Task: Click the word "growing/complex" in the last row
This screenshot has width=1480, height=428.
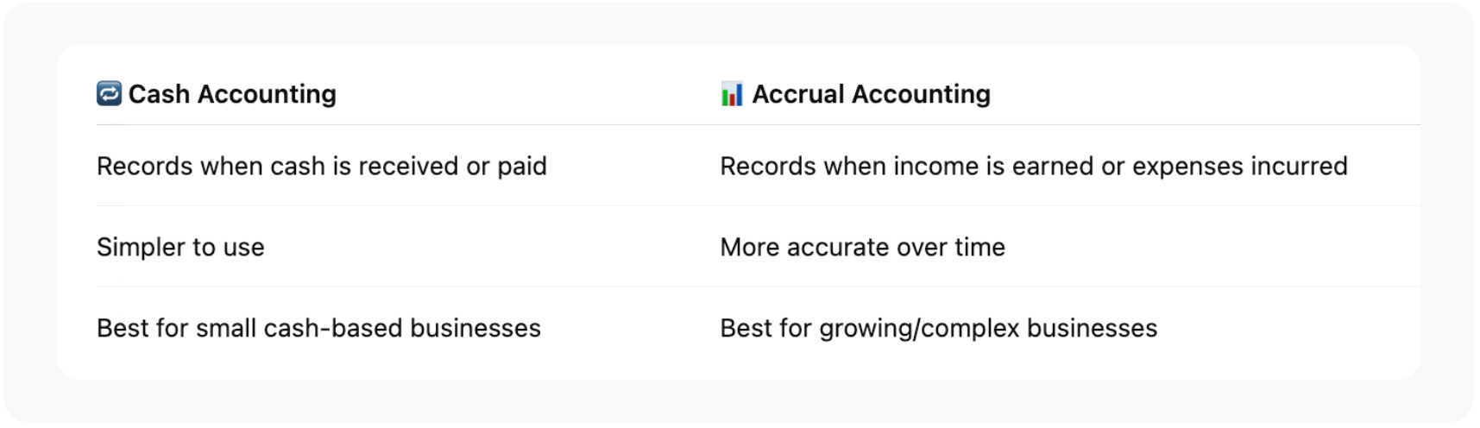Action: tap(919, 329)
